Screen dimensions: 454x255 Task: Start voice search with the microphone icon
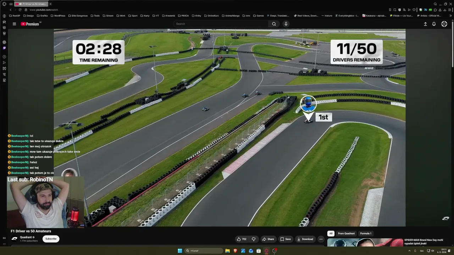(286, 24)
